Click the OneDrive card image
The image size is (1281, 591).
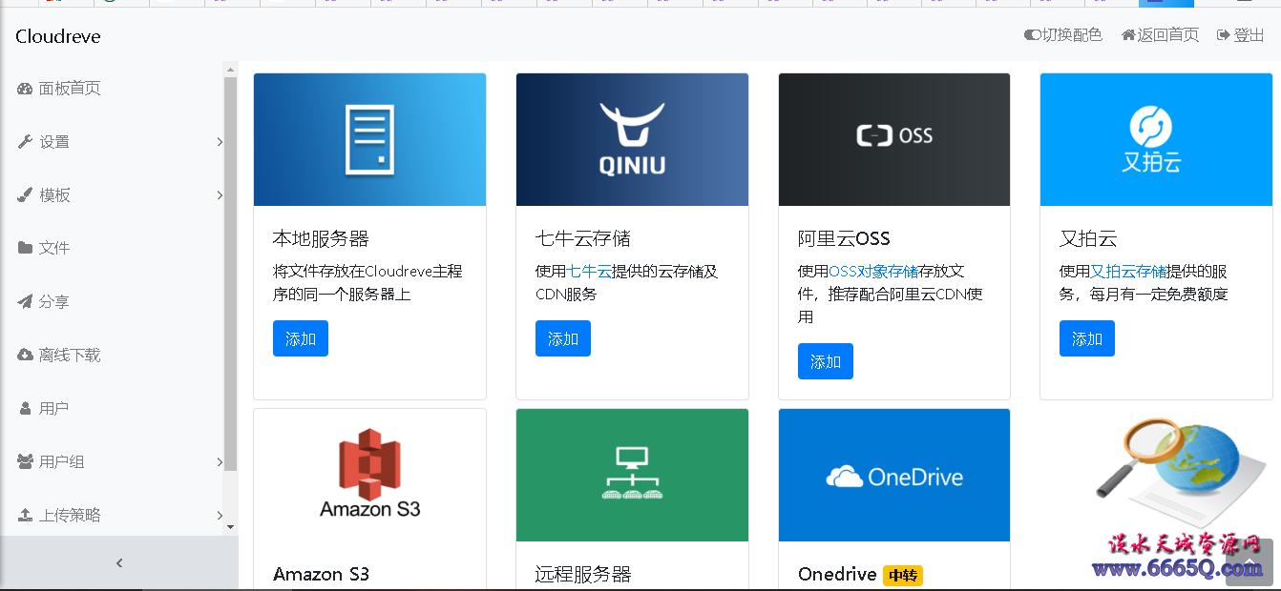tap(894, 475)
